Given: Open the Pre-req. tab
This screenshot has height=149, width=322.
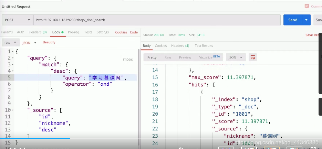Looking at the screenshot, I should [74, 32].
